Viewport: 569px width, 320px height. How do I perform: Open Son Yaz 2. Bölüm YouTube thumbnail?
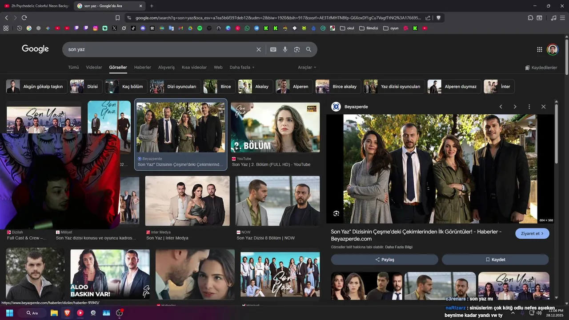[x=275, y=128]
